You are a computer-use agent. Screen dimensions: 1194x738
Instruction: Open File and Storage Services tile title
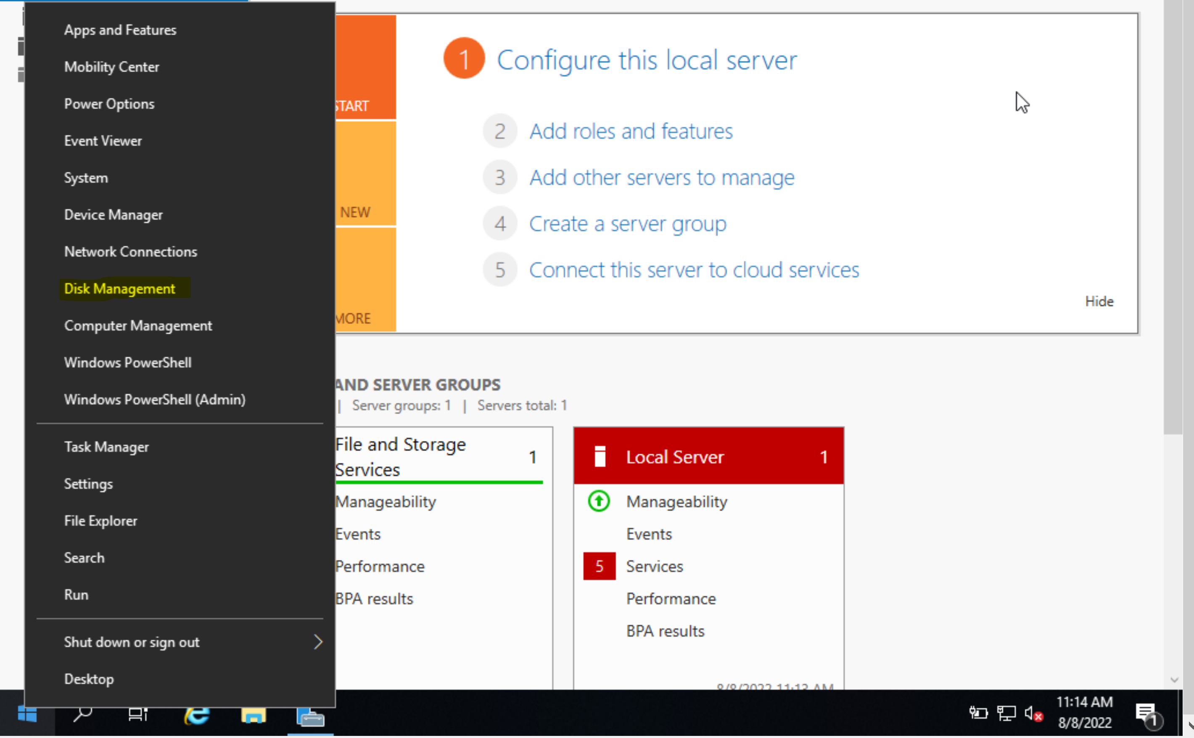click(x=401, y=457)
